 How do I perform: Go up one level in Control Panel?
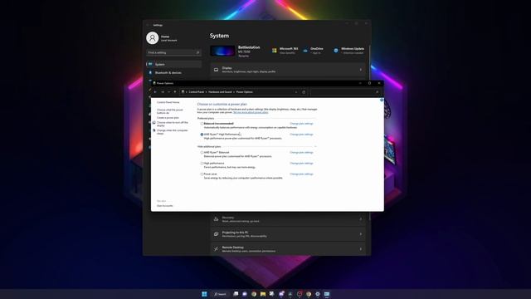click(x=175, y=92)
